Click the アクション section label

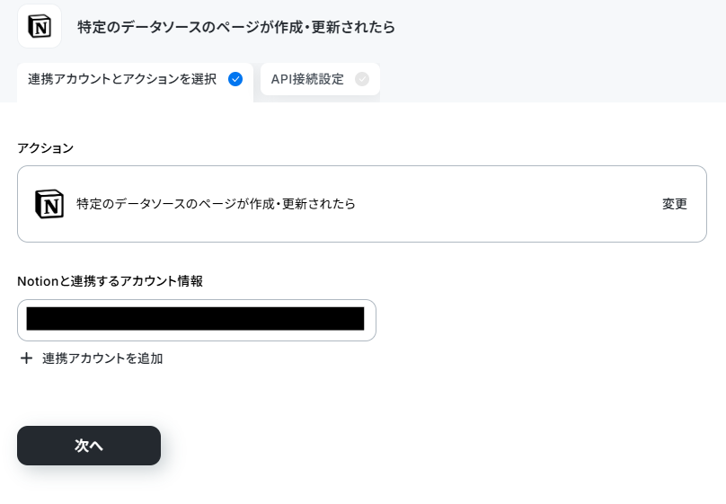click(x=45, y=148)
